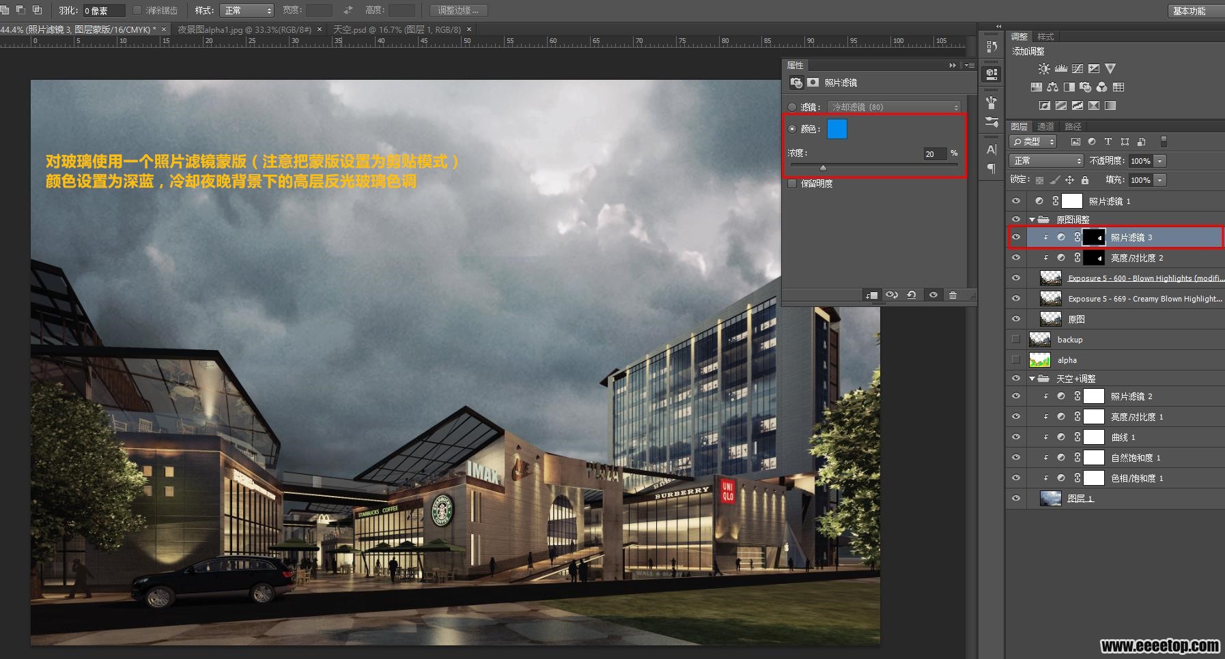The width and height of the screenshot is (1225, 659).
Task: Enable the Preserve Luminosity checkbox
Action: (x=792, y=184)
